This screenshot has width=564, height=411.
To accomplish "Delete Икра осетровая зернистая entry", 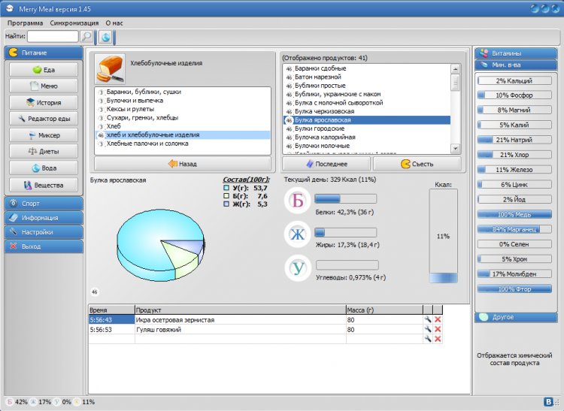I will [x=438, y=319].
